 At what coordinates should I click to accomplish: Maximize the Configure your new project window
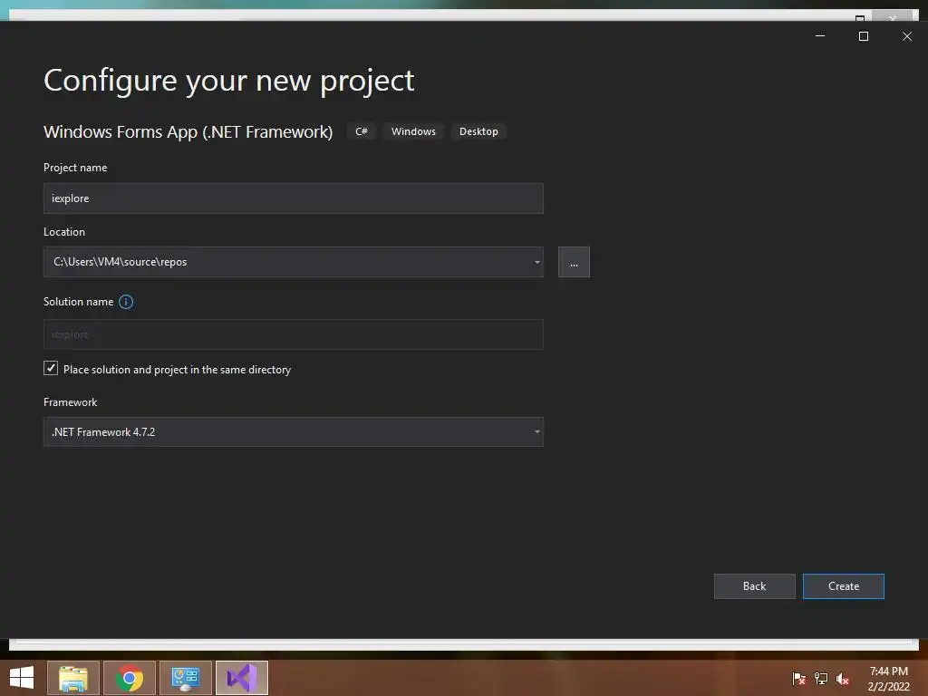[864, 36]
